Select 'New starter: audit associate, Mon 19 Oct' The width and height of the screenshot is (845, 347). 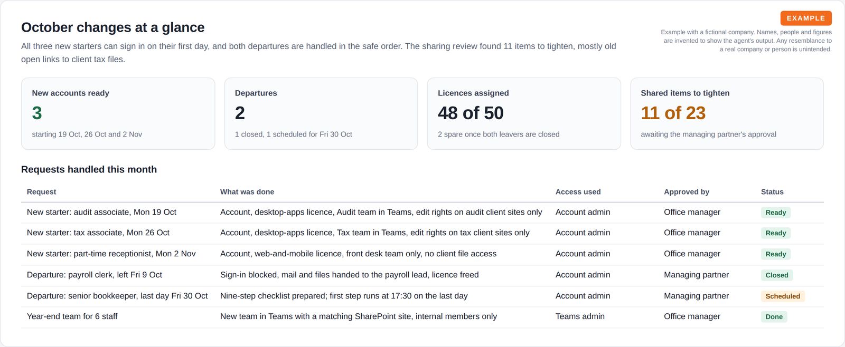(x=101, y=212)
